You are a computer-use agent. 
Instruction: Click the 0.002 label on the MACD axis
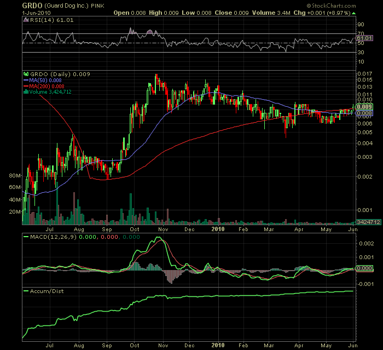click(367, 244)
